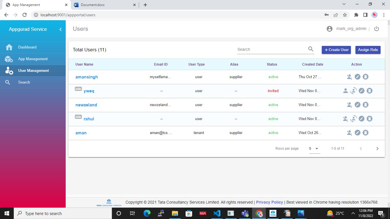Click the Create User button
The width and height of the screenshot is (390, 219).
[336, 50]
